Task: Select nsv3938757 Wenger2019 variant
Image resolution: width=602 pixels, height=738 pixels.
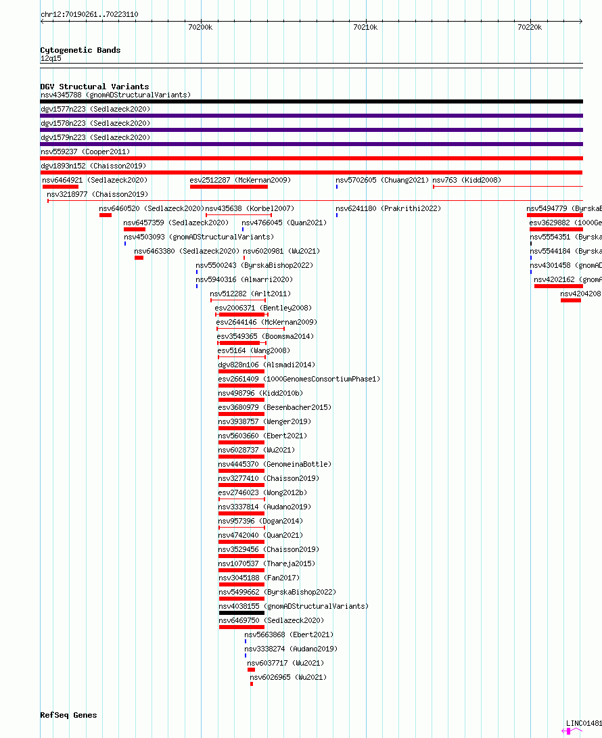Action: click(264, 421)
